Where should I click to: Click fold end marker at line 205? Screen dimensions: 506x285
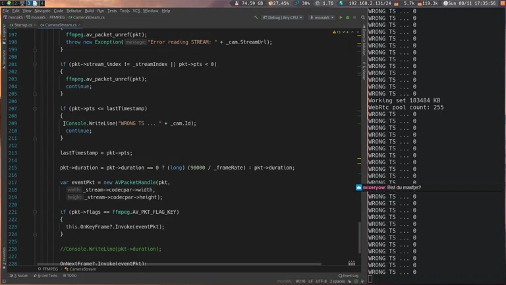tap(35, 94)
